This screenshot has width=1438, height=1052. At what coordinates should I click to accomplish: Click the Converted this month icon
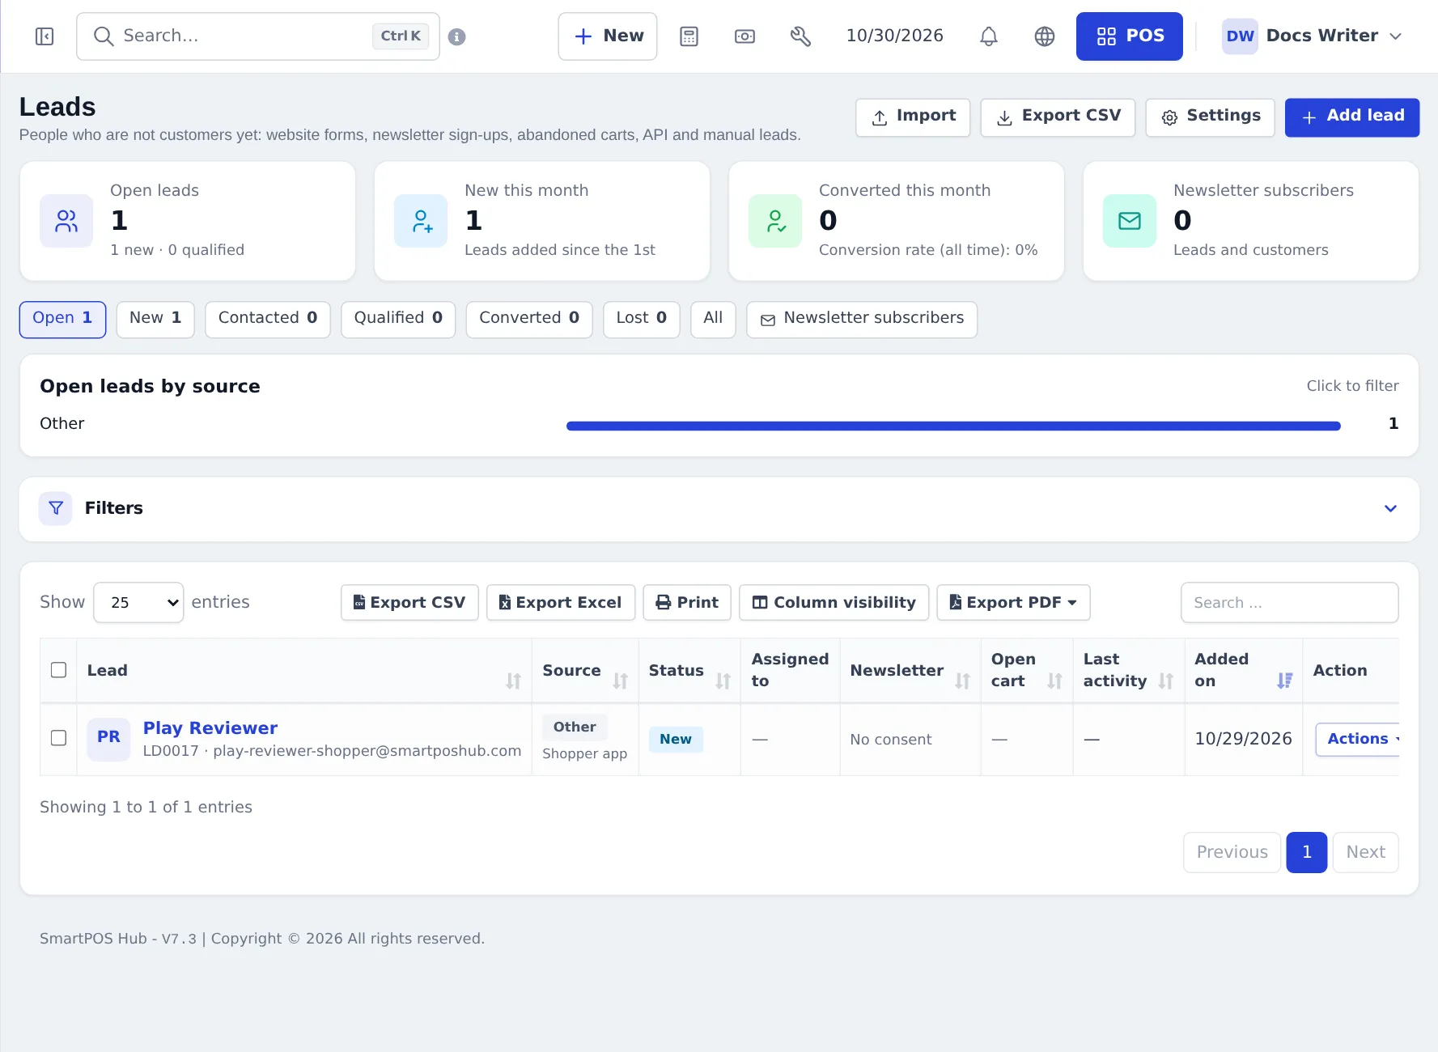(775, 221)
